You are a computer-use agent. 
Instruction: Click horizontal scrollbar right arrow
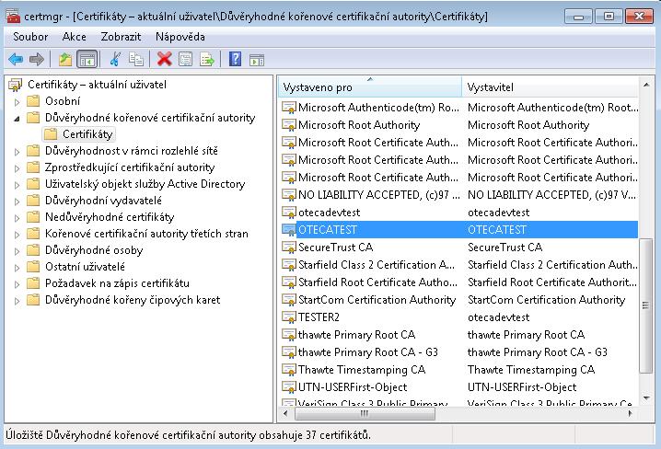pos(631,414)
